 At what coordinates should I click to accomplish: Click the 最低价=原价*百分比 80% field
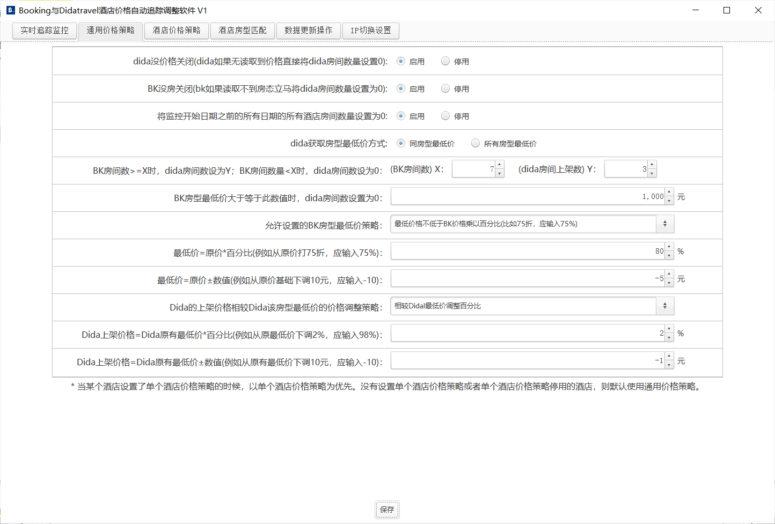point(528,251)
